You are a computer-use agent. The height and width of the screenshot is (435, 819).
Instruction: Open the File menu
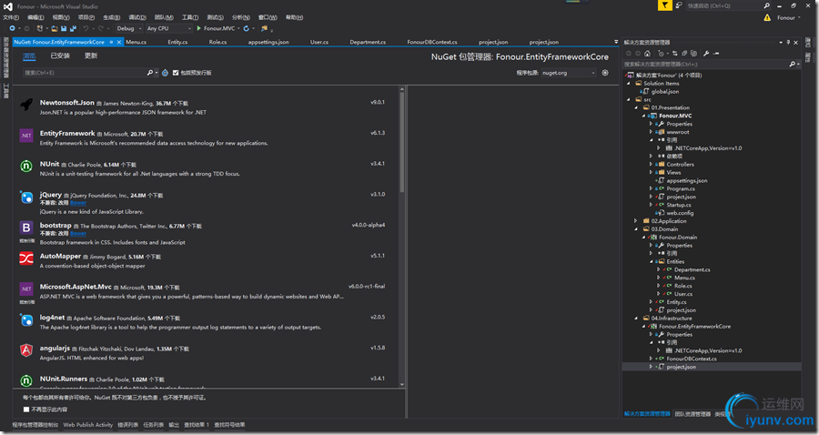pos(10,17)
